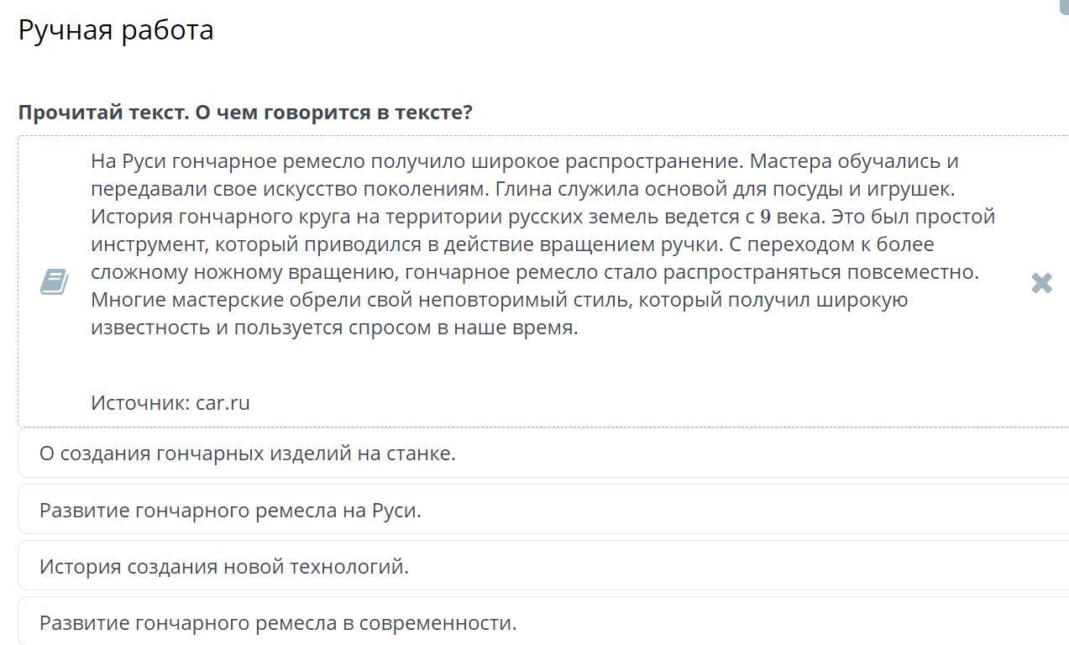
Task: Select answer 'О создания гончарных изделий на станке.'
Action: [543, 454]
